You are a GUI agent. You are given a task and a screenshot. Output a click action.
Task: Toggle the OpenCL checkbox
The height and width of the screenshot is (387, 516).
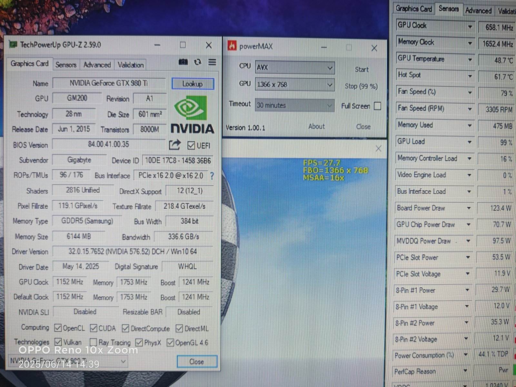pyautogui.click(x=58, y=328)
